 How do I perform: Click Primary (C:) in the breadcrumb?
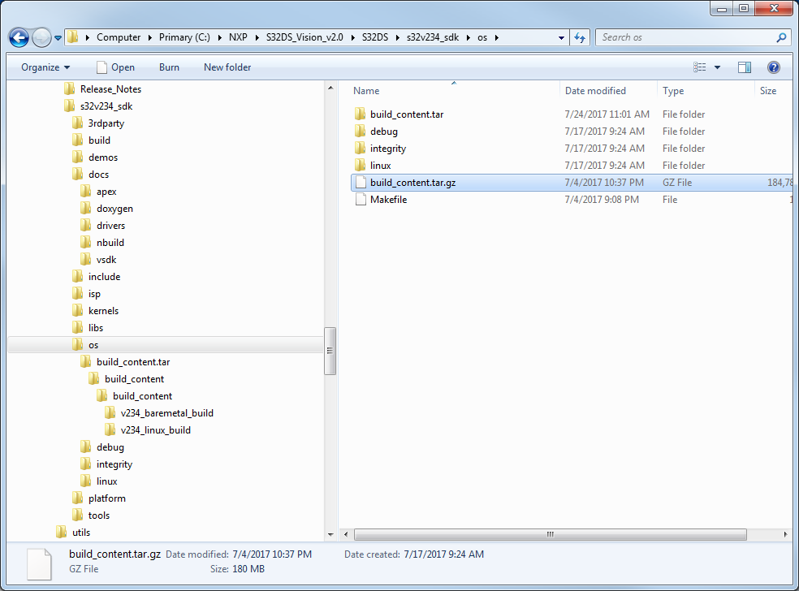(x=184, y=37)
